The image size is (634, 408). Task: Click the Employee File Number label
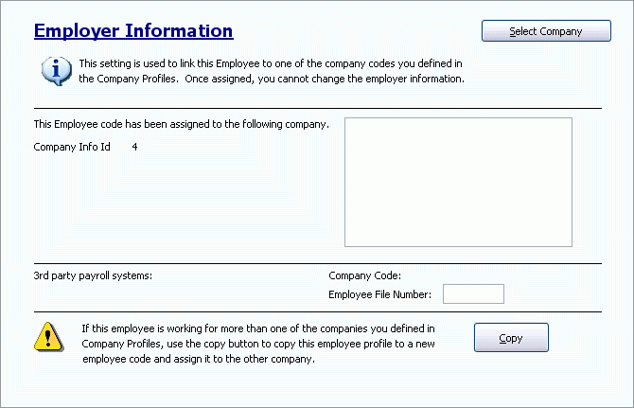(x=380, y=294)
